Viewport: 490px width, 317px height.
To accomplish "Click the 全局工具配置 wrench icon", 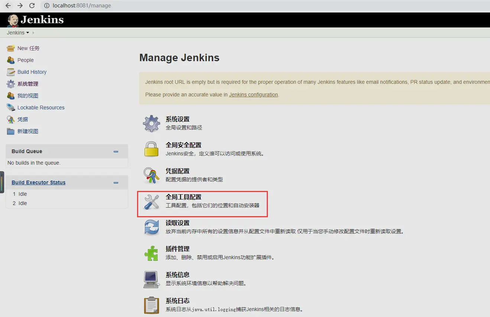I will 152,201.
